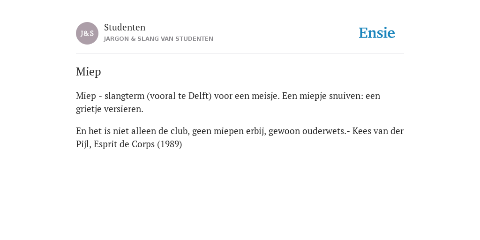This screenshot has width=480, height=240.
Task: Click the word Delft in the definition
Action: [x=200, y=96]
